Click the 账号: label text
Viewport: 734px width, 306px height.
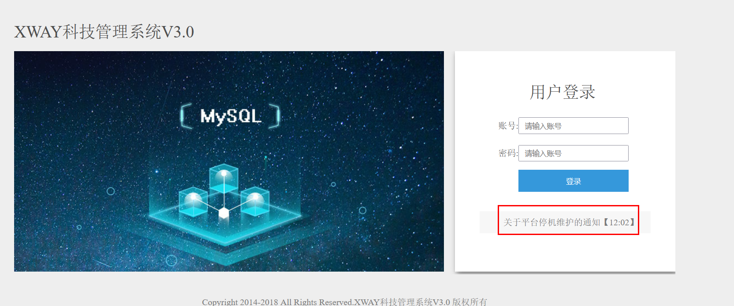(x=508, y=126)
